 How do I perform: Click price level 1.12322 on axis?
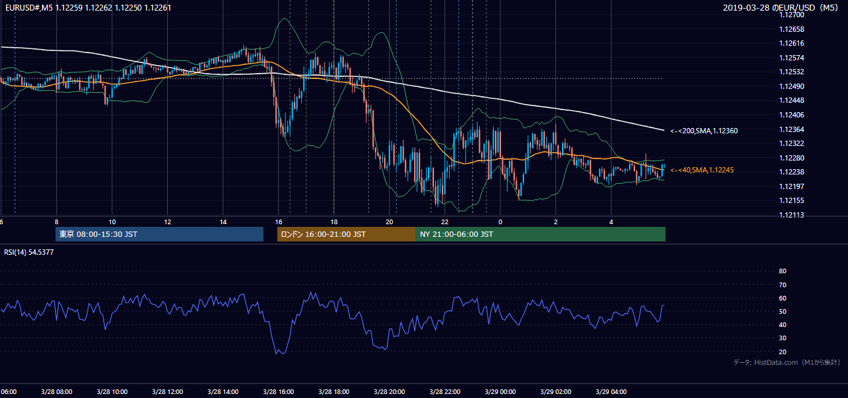point(791,143)
